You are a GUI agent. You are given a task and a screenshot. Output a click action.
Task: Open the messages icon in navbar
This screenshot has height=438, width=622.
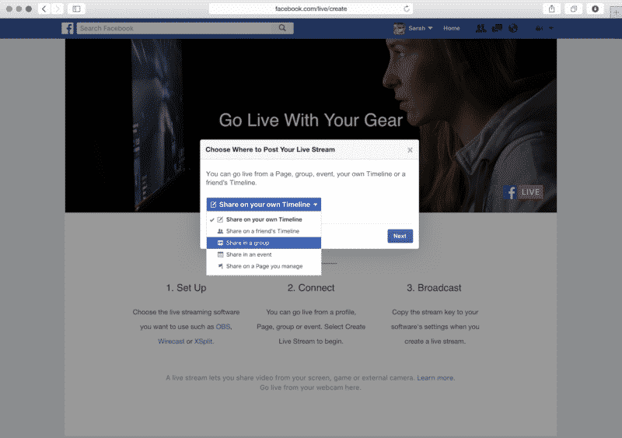(x=497, y=29)
